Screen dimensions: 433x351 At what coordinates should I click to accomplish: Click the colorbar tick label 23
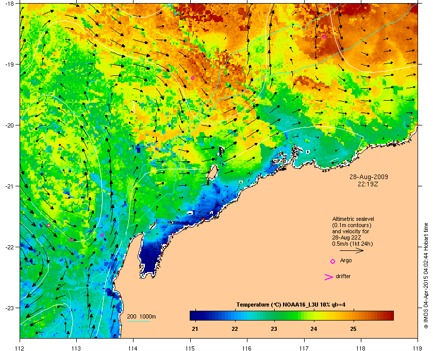(x=274, y=329)
